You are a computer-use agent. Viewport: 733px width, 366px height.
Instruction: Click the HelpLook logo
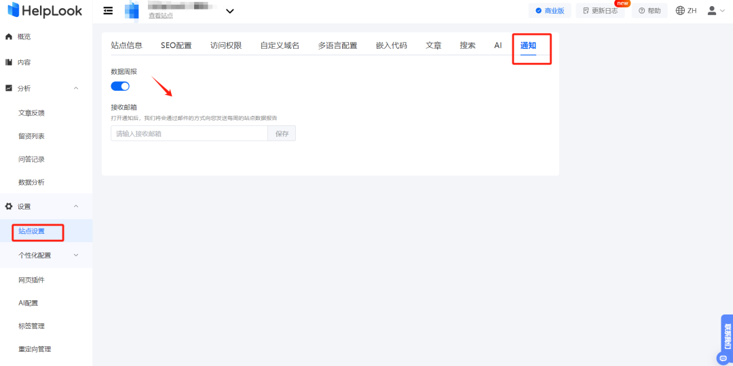[45, 10]
